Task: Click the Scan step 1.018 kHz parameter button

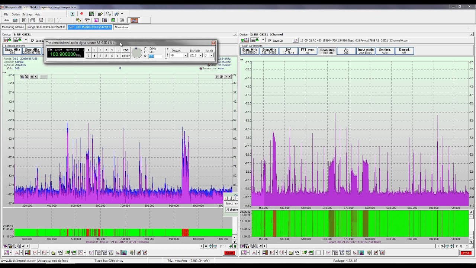Action: (x=327, y=51)
